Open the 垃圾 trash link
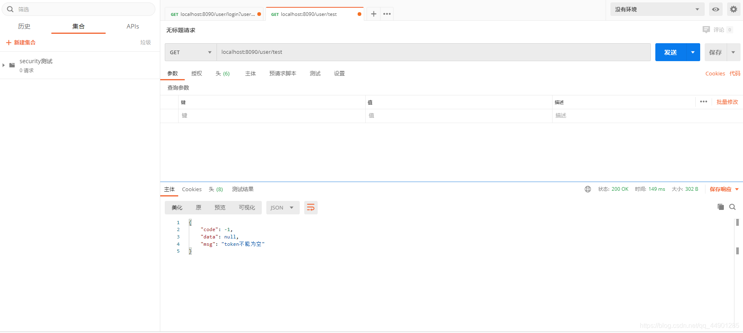The height and width of the screenshot is (333, 743). click(146, 42)
